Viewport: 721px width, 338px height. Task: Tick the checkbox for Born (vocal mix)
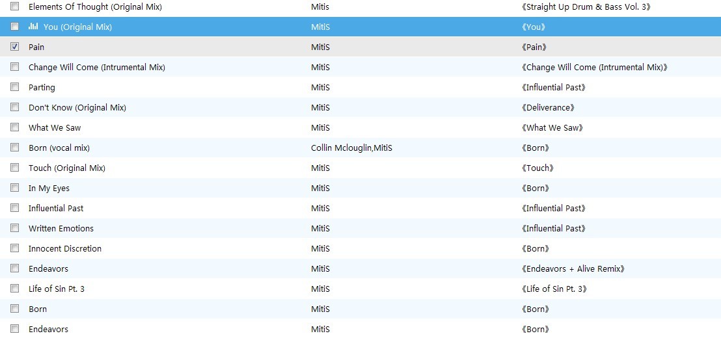(x=15, y=148)
